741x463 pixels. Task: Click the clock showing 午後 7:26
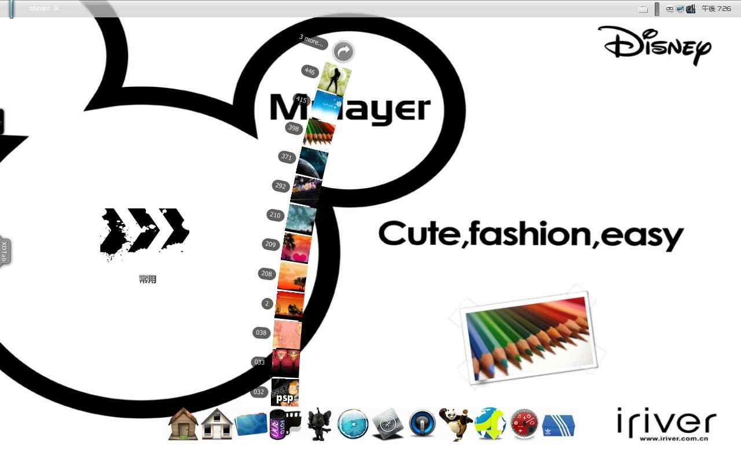(x=716, y=9)
